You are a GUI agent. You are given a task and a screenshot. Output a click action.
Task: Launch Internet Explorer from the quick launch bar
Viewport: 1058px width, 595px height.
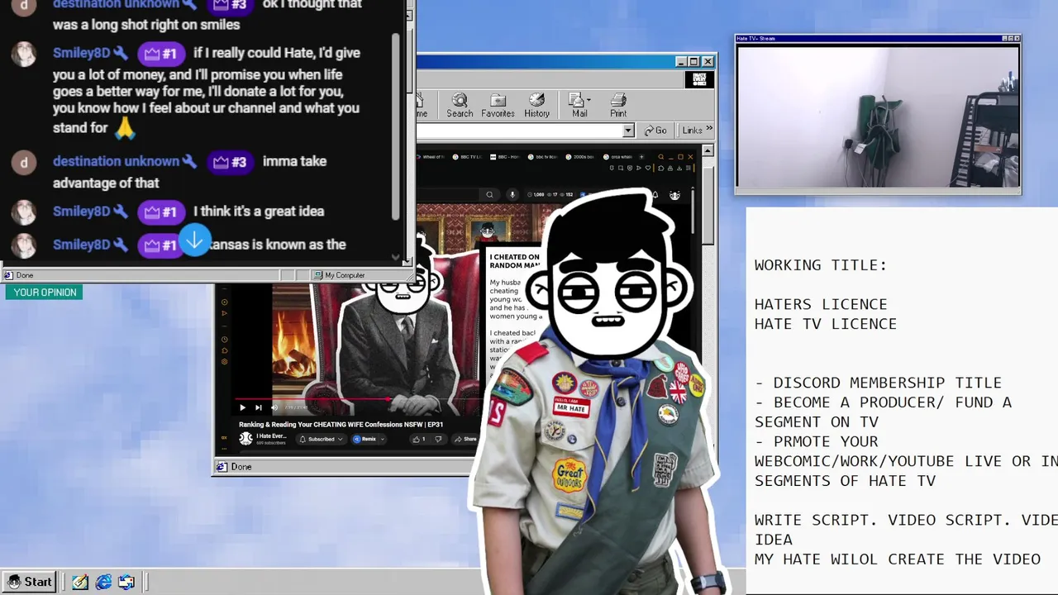(x=103, y=582)
